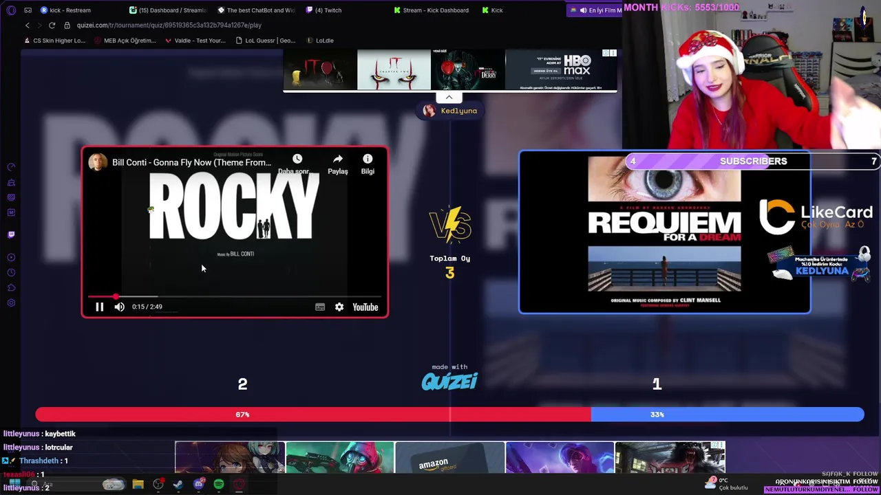Open File Explorer from the taskbar
The width and height of the screenshot is (881, 495).
[x=138, y=485]
